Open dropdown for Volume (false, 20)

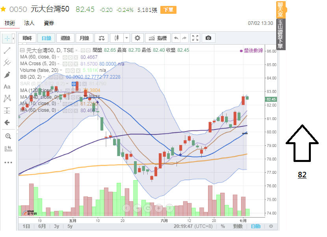[x=61, y=70]
